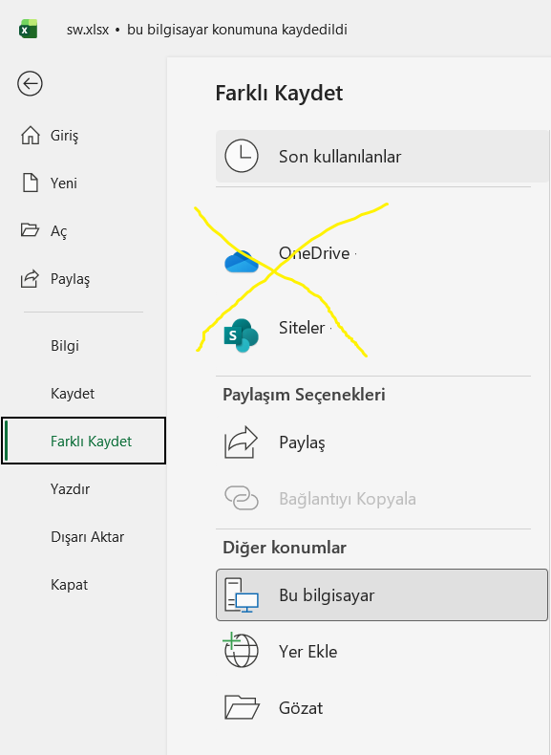Screen dimensions: 551x755
Task: Click 'bu bilgisayar konumuna kaydedildi' status text
Action: click(x=237, y=30)
